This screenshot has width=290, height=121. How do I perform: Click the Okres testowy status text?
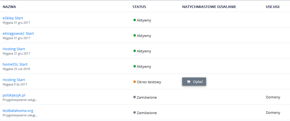click(149, 82)
